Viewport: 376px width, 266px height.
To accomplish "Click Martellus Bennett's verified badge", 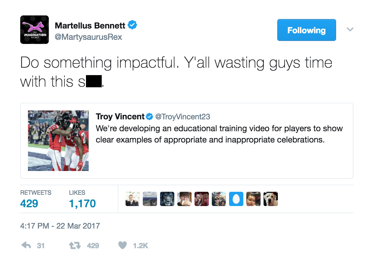I will 132,25.
